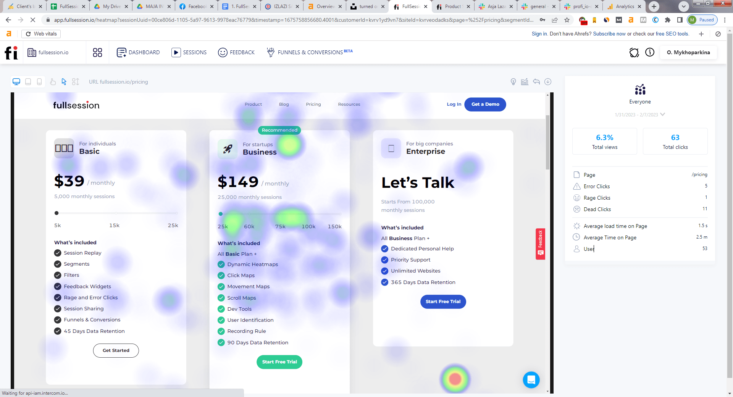Viewport: 733px width, 397px height.
Task: Click the Ahrefs bar disable circle icon
Action: click(x=718, y=34)
